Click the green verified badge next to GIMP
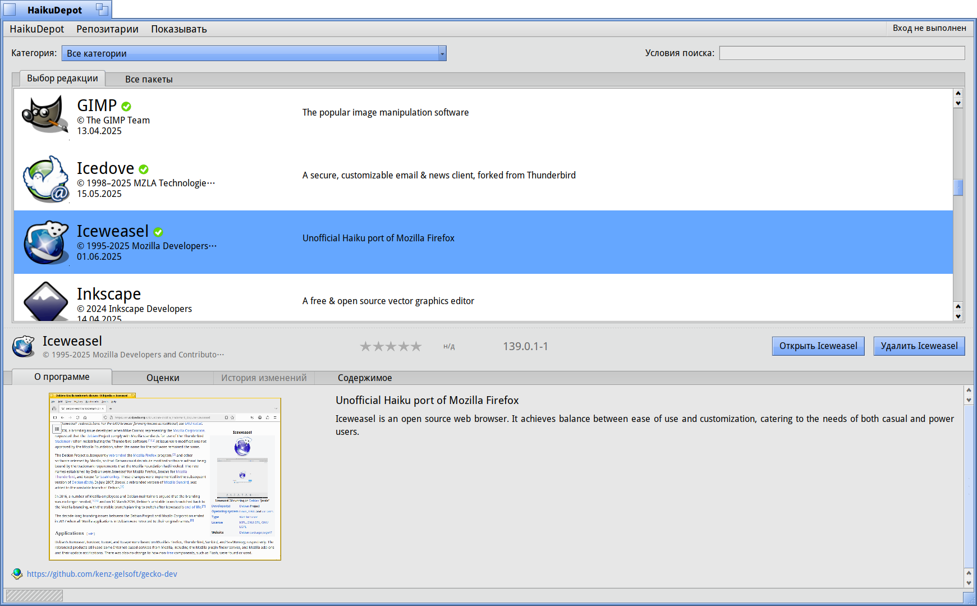This screenshot has width=977, height=606. click(x=126, y=107)
